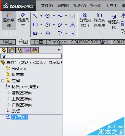
Task: Select the Smart Dimension (智能尺寸) tool
Action: (x=23, y=20)
